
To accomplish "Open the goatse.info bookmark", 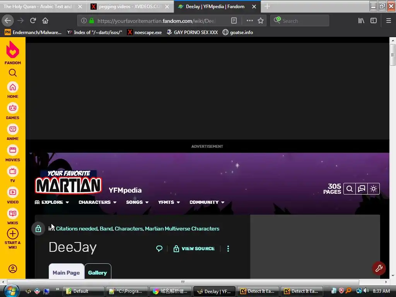I will [238, 32].
